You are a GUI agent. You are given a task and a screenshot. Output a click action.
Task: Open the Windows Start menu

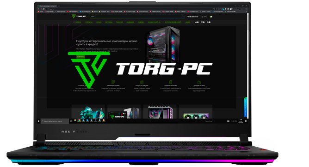[39, 121]
